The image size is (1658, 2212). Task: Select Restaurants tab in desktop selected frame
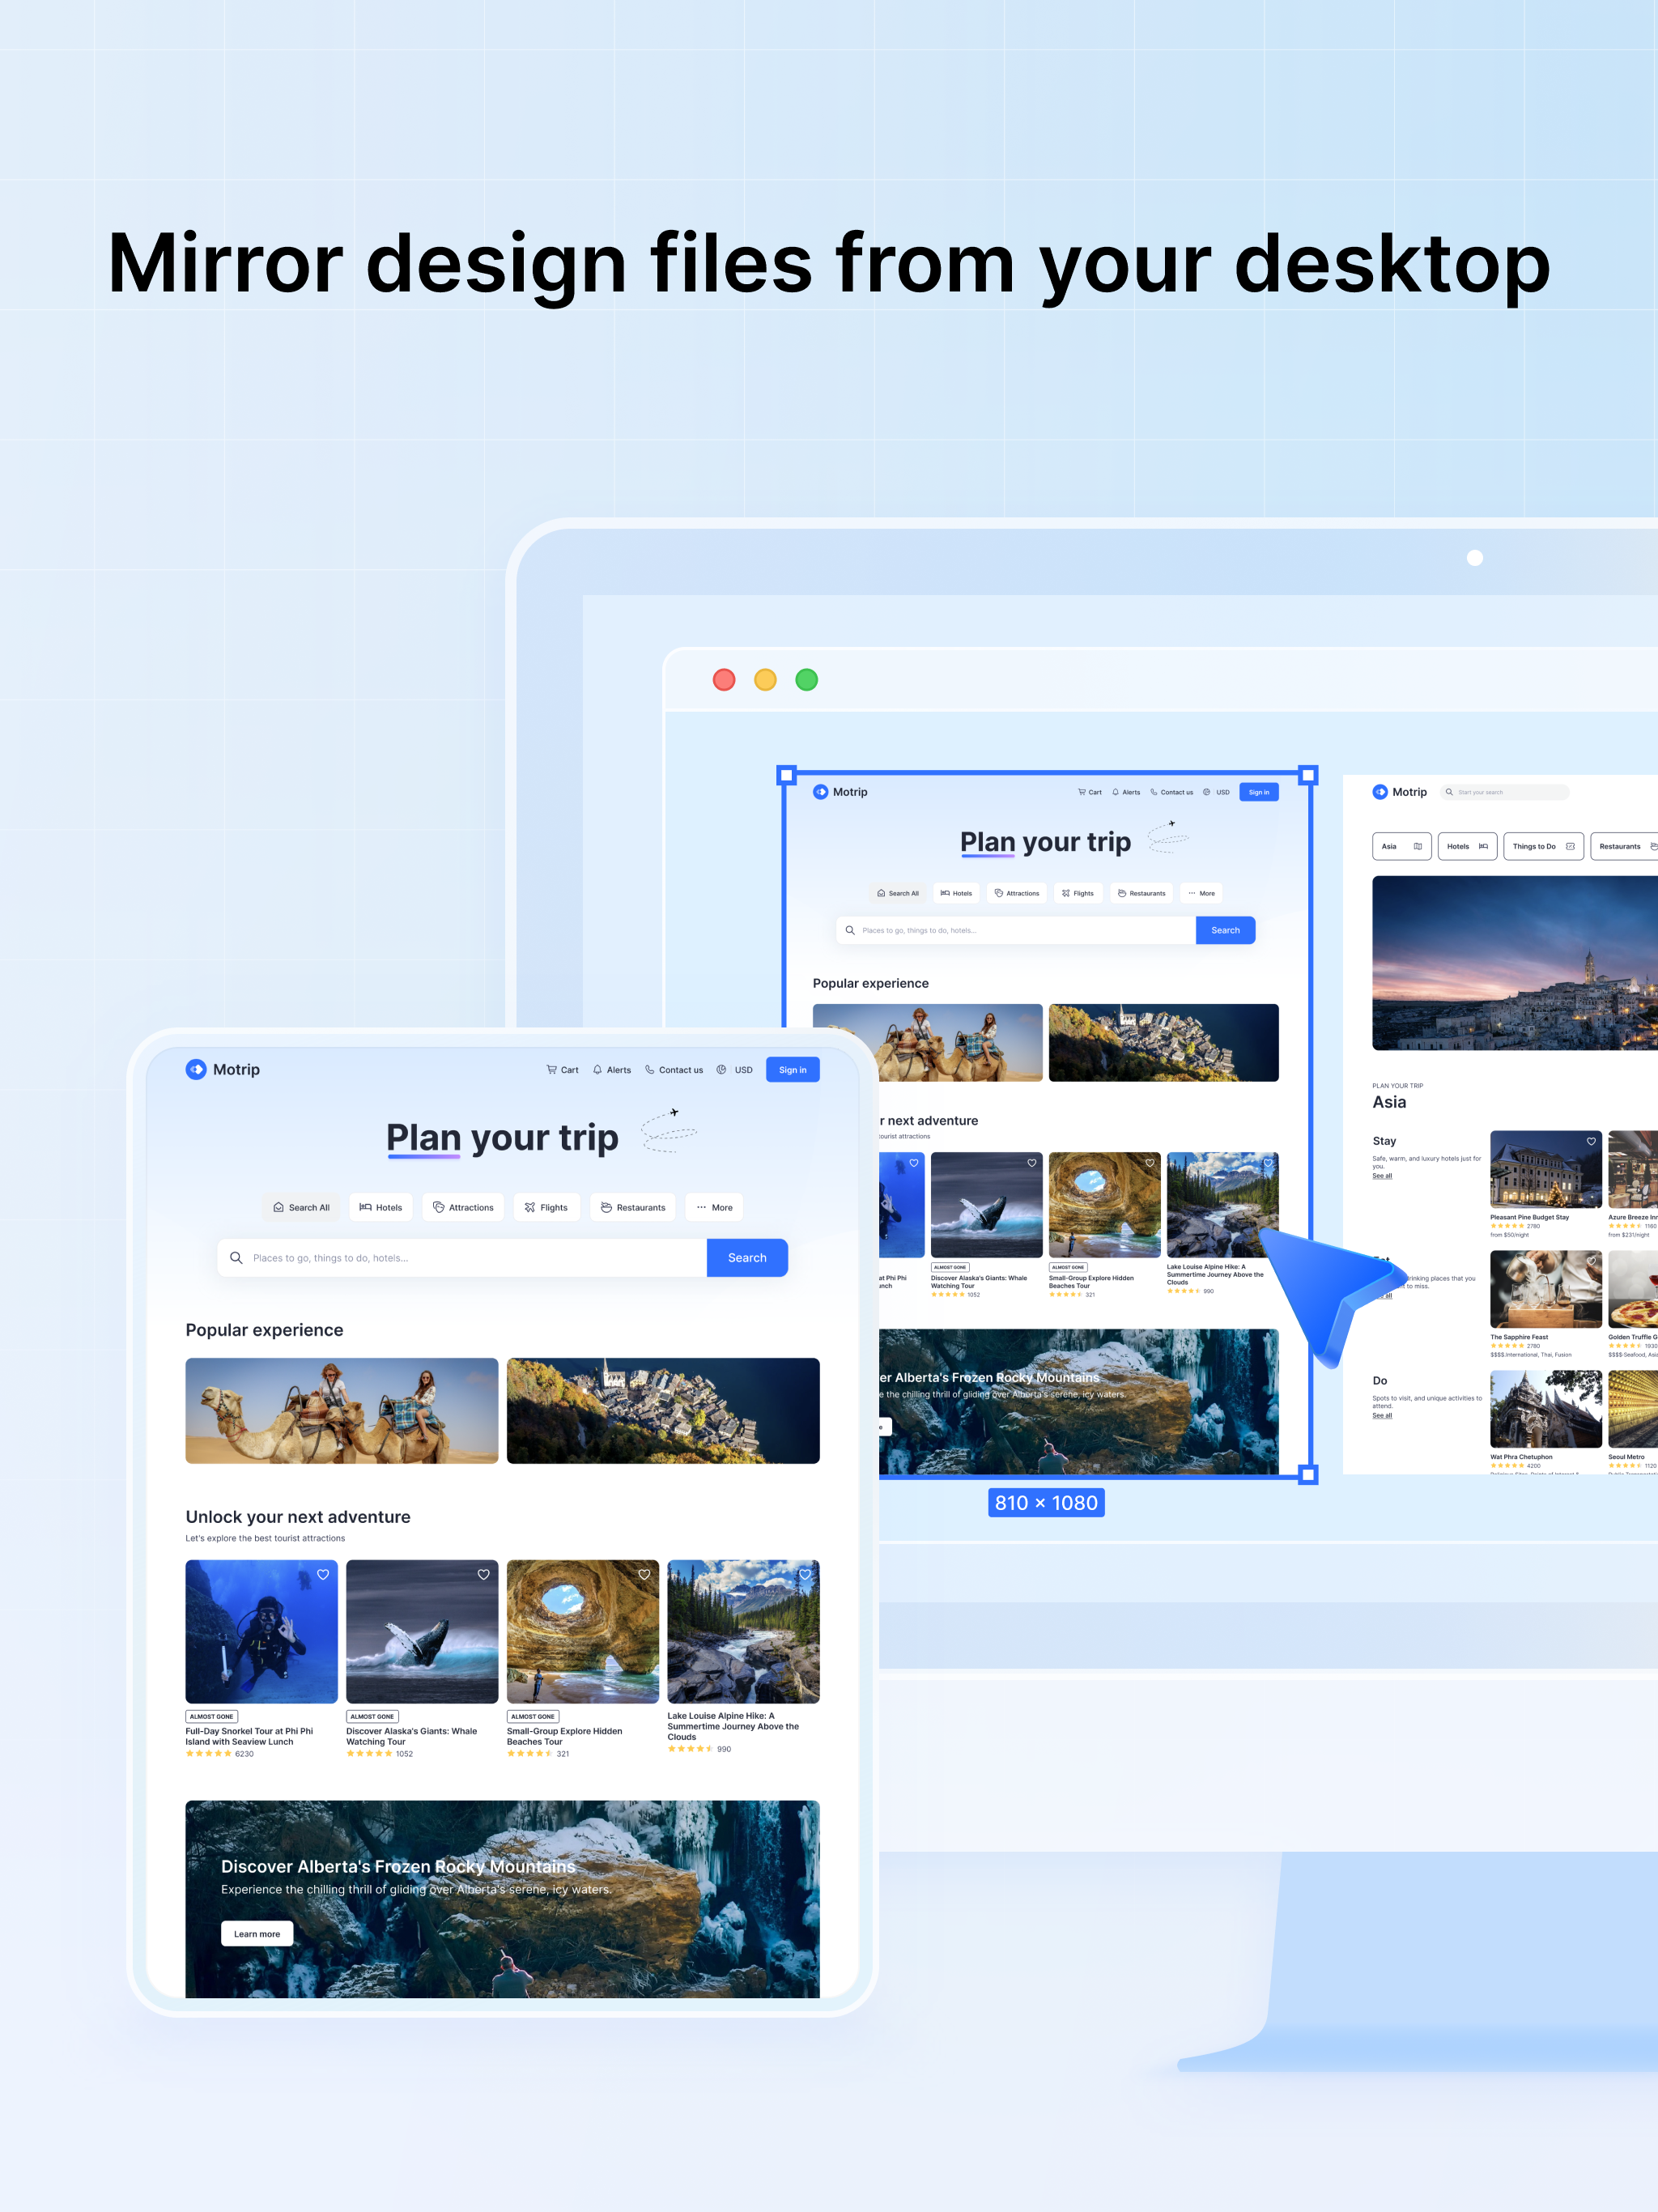[1141, 893]
